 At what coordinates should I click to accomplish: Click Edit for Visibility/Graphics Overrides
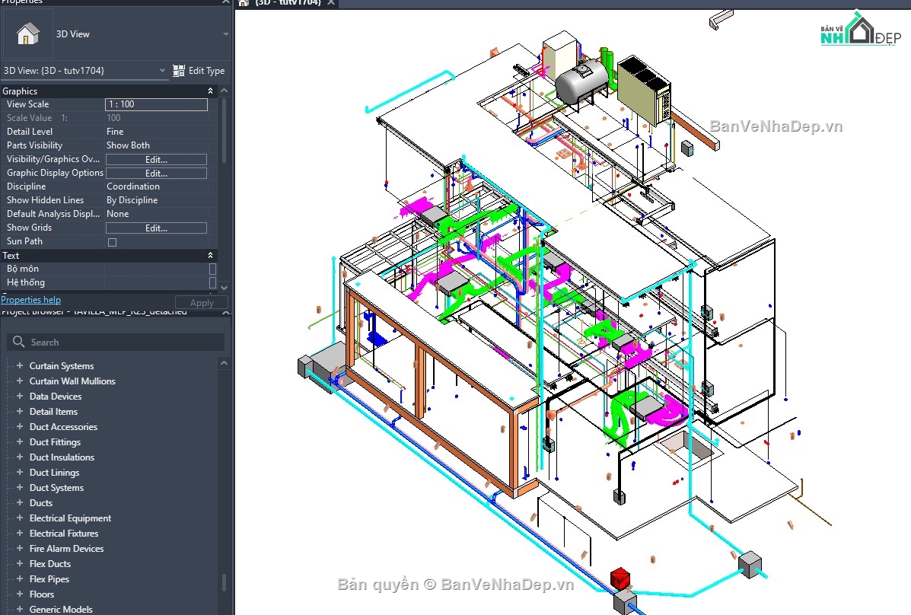[x=156, y=159]
